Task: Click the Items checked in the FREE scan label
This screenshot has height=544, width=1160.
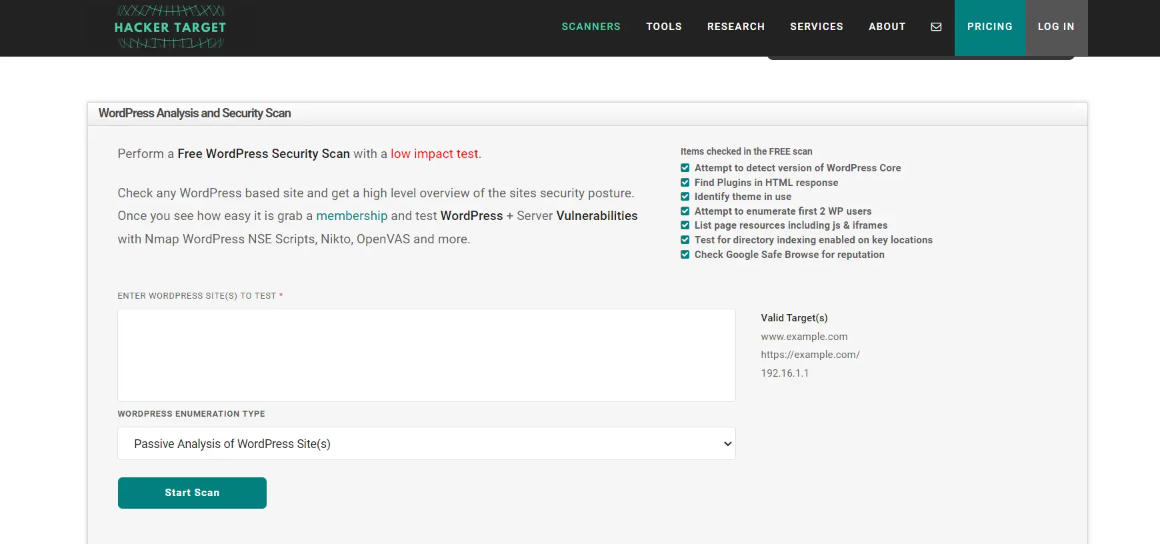Action: click(746, 151)
